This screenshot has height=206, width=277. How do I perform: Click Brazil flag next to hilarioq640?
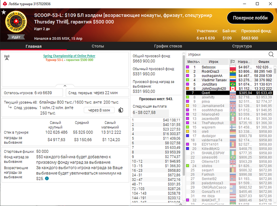click(x=233, y=114)
